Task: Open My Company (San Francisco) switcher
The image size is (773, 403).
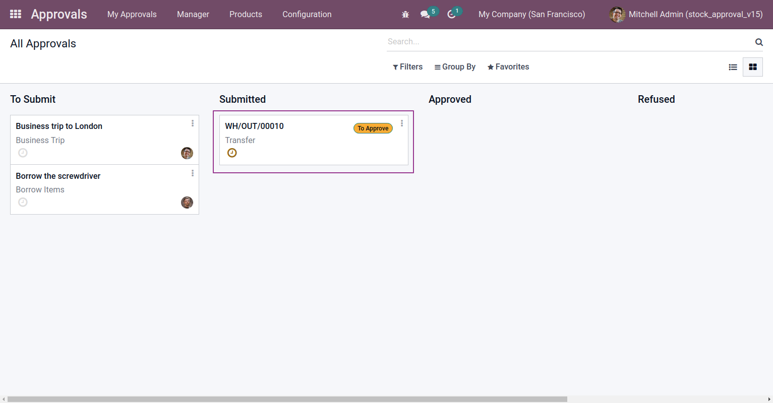Action: (532, 15)
